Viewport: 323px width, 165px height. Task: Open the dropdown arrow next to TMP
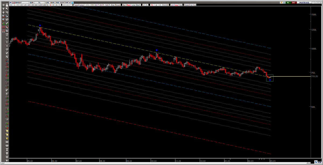[70, 3]
